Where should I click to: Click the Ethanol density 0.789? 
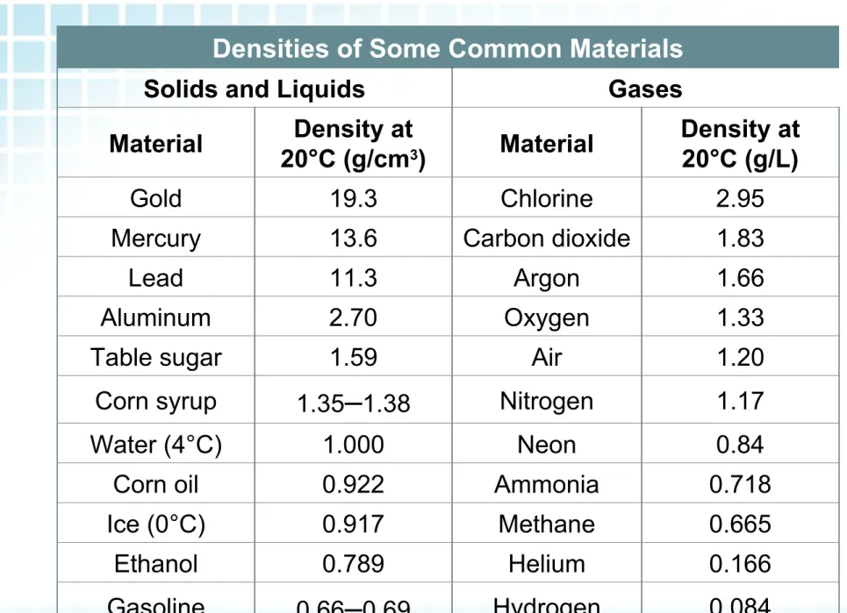click(353, 564)
